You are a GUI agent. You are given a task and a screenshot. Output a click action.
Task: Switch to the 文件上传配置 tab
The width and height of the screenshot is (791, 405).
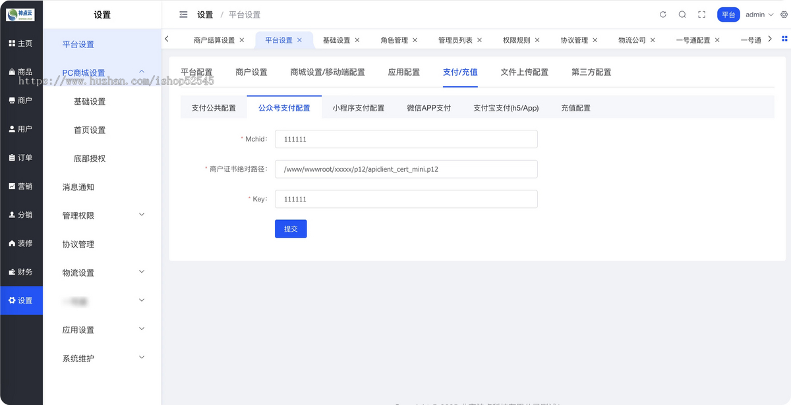pos(524,72)
